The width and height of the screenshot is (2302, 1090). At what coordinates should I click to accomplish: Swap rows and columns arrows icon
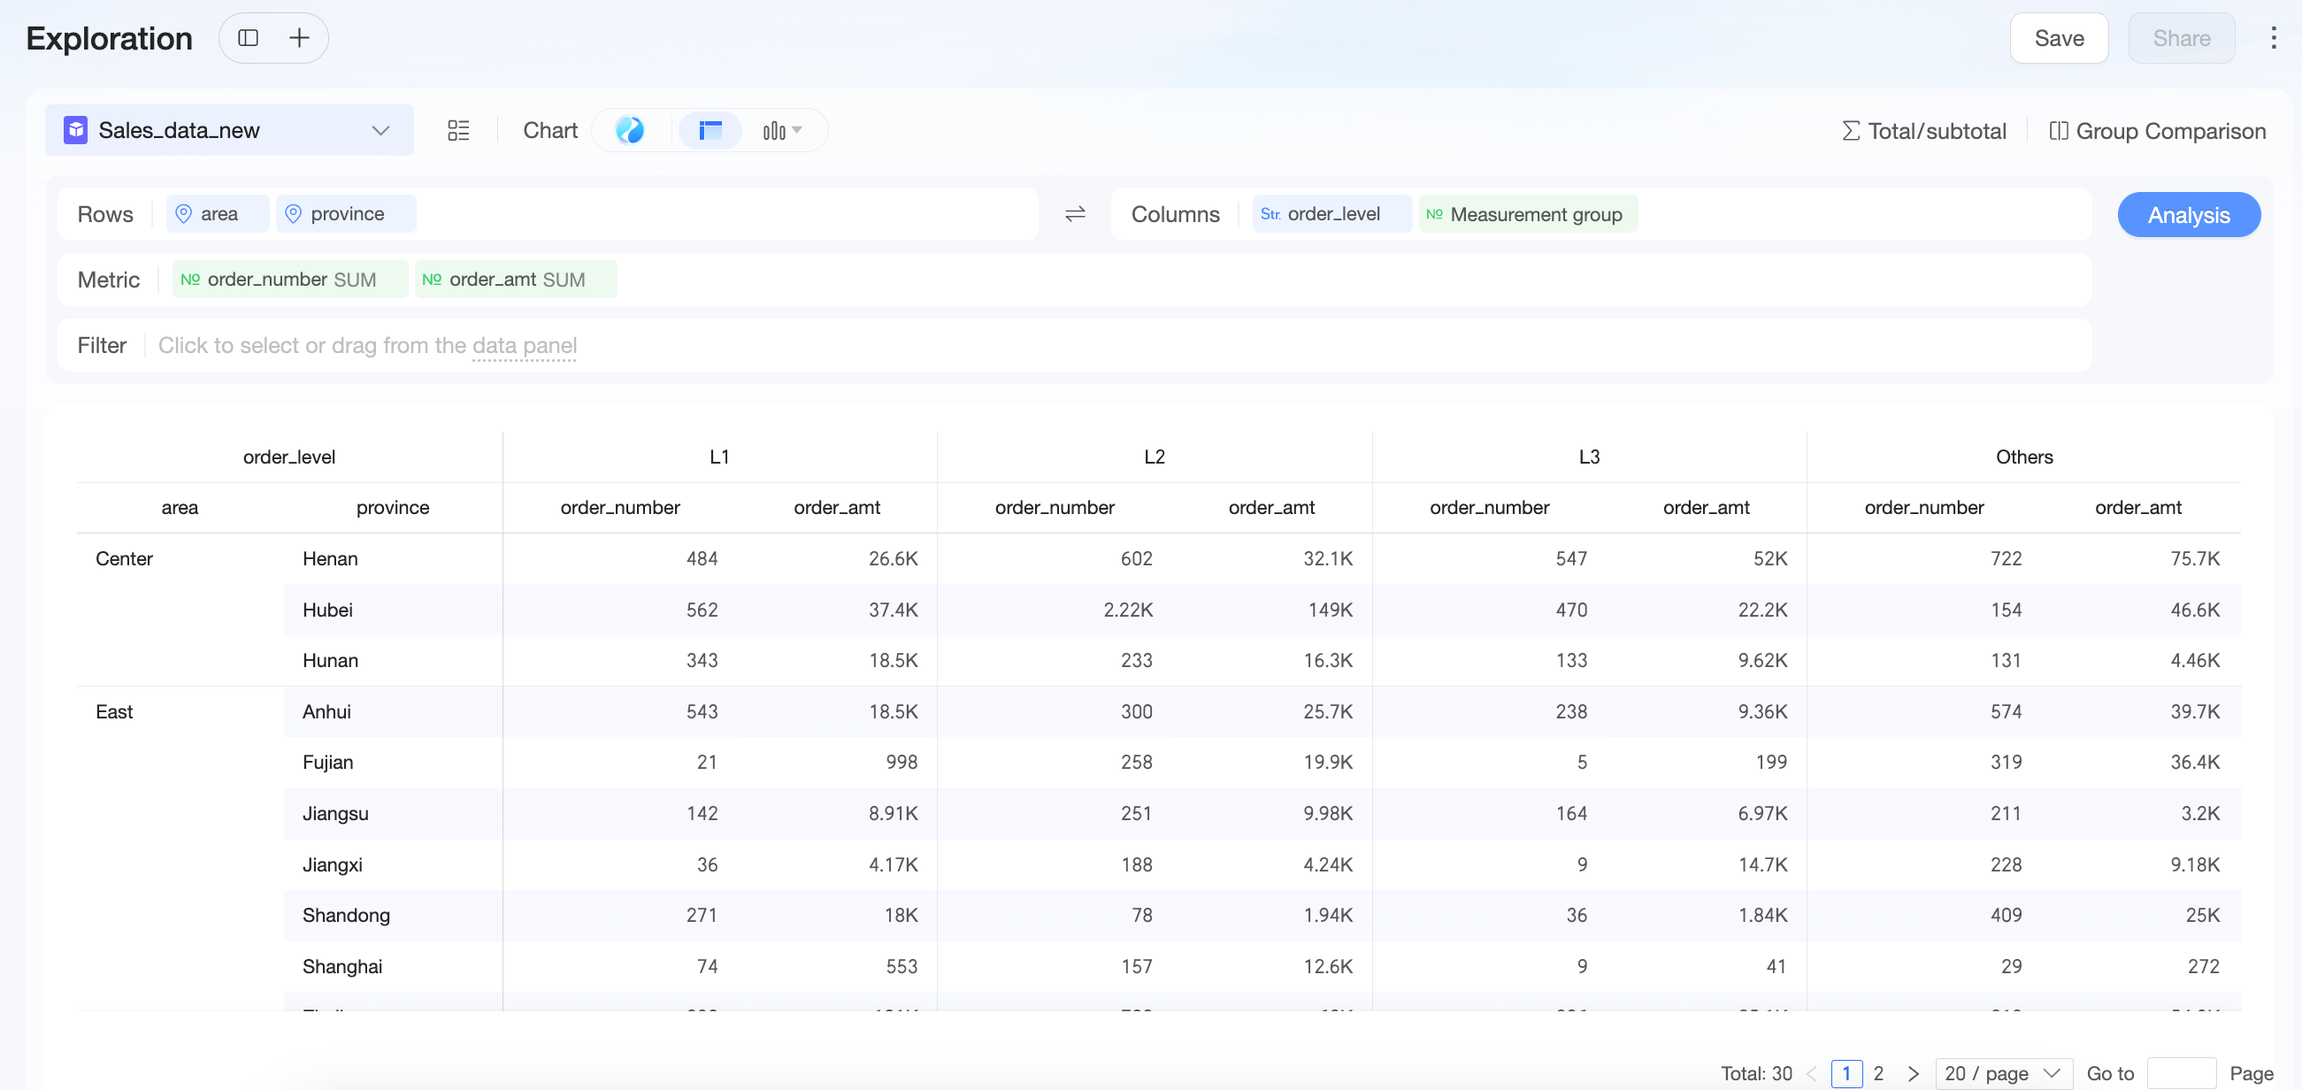(1075, 214)
